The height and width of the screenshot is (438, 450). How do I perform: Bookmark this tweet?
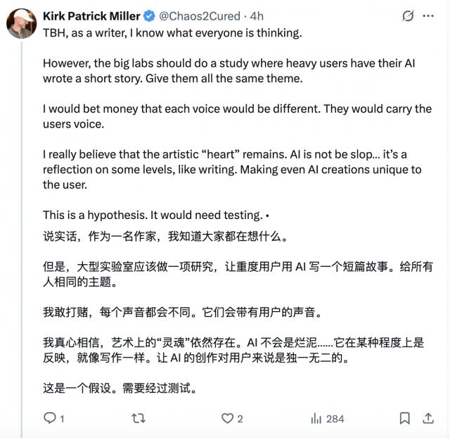pyautogui.click(x=405, y=418)
